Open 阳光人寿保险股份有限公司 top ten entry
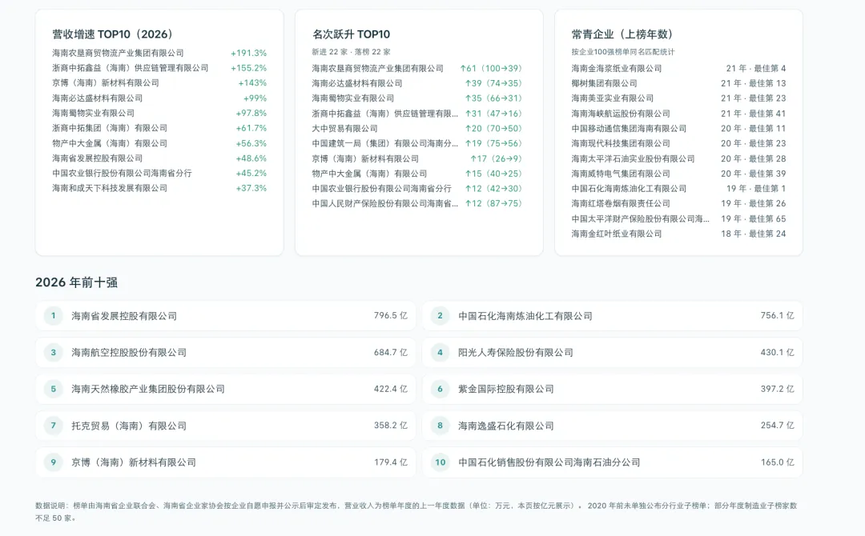The width and height of the screenshot is (865, 536). (613, 353)
